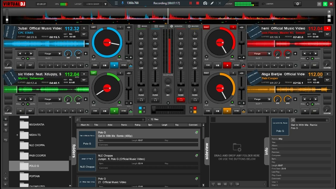Viewport: 336px width, 189px height.
Task: Start playback on blue deck 1
Action: pyautogui.click(x=114, y=65)
